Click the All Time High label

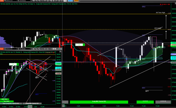click(x=161, y=13)
